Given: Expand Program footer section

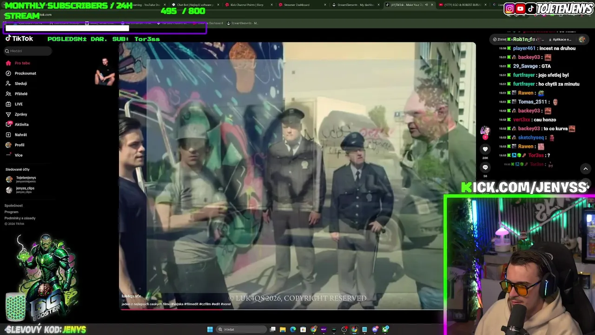Looking at the screenshot, I should pos(12,212).
